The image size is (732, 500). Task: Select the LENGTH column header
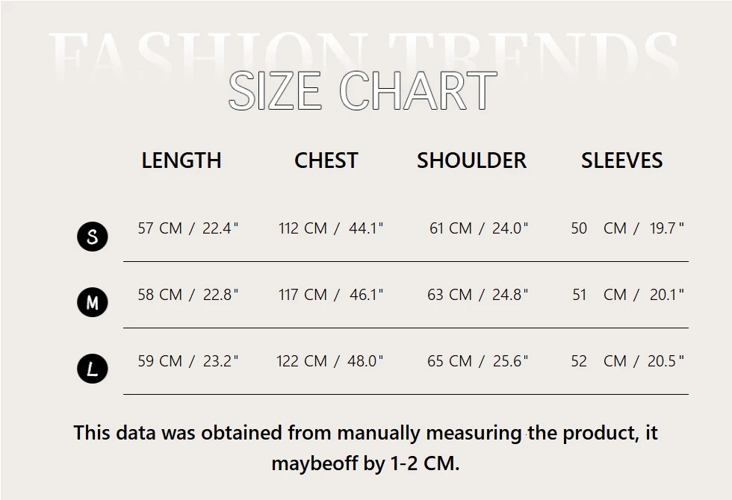tap(182, 160)
